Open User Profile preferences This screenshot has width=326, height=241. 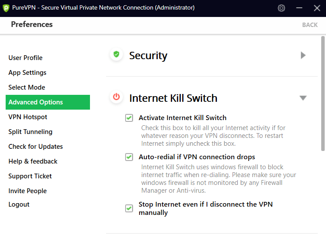pos(25,58)
